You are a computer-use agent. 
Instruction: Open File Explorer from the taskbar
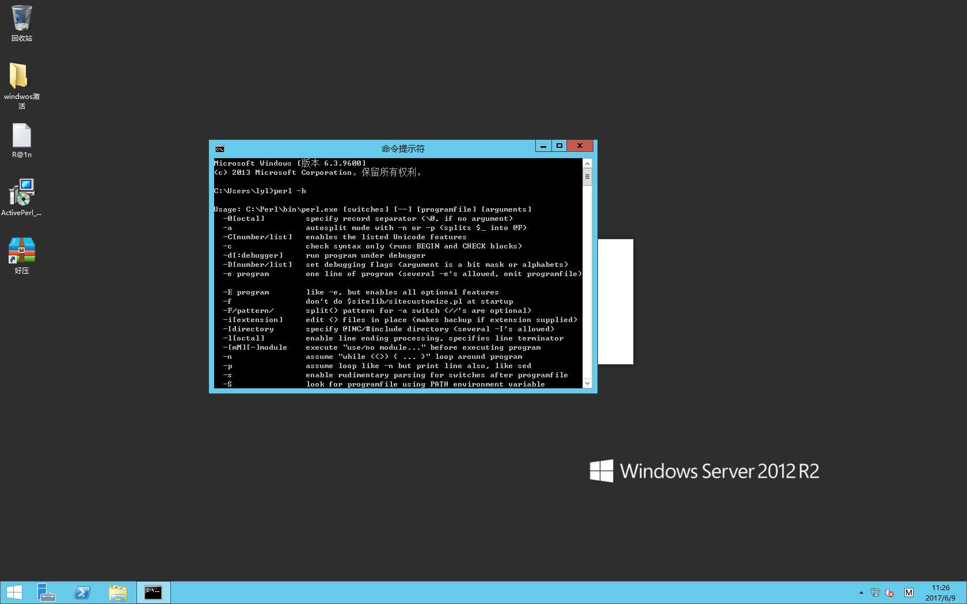118,592
